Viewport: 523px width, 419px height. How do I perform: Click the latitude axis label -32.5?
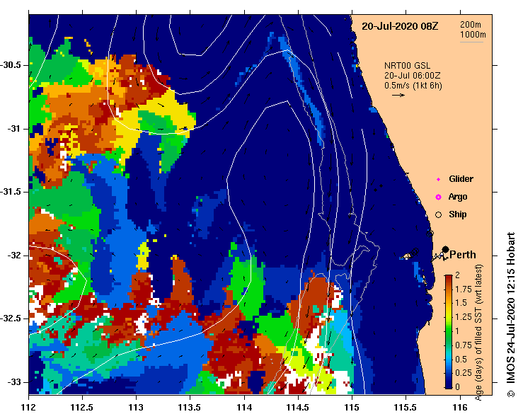(x=11, y=318)
